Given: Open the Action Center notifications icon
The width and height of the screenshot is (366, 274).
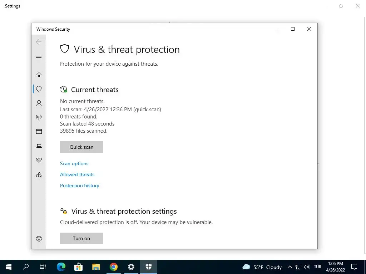Looking at the screenshot, I should click(x=354, y=267).
